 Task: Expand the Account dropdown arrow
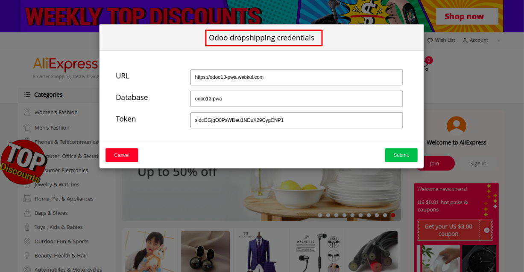pos(498,41)
